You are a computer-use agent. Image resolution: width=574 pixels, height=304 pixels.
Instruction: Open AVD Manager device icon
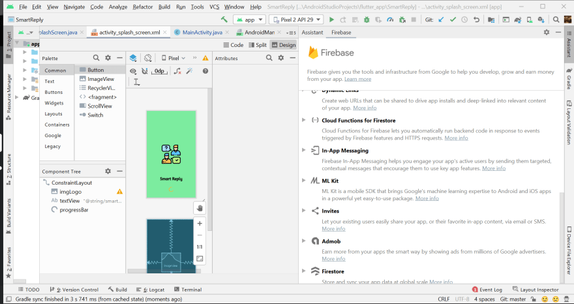530,20
